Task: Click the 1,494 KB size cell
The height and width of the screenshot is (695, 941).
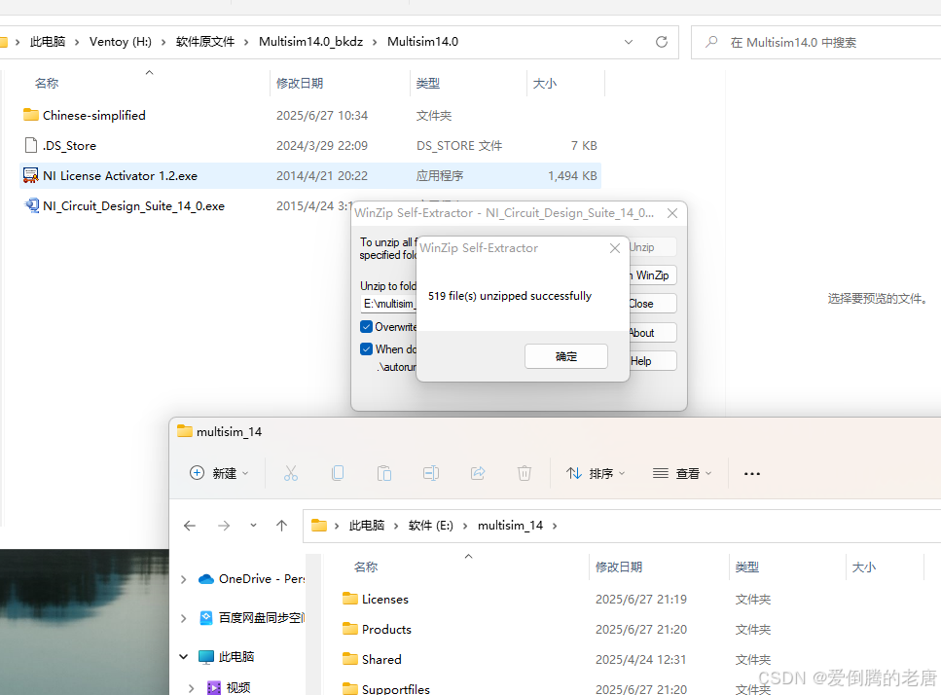Action: click(572, 176)
